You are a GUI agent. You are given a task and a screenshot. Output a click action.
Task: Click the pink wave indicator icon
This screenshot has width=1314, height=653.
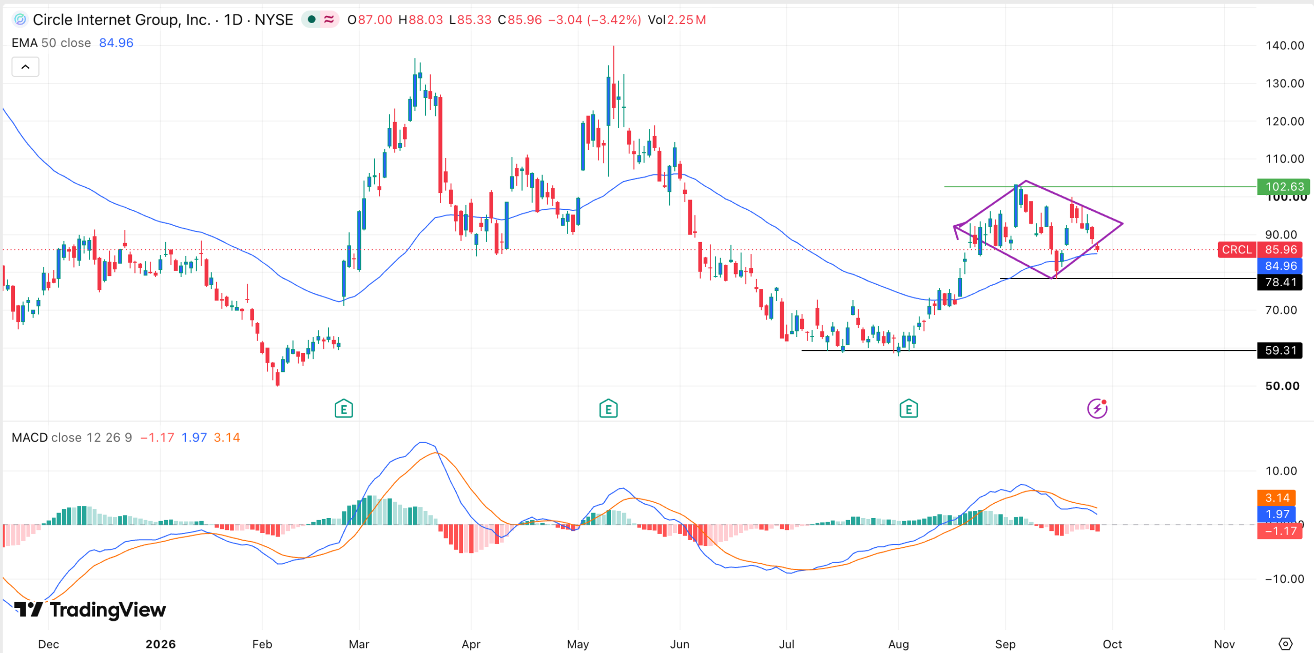329,19
